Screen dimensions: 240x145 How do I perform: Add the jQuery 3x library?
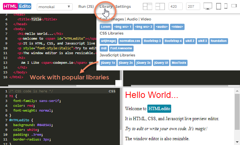click(x=143, y=63)
